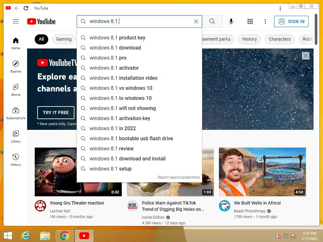The image size is (323, 242).
Task: Choose suggestion windows 8.1 installation video
Action: (139, 78)
